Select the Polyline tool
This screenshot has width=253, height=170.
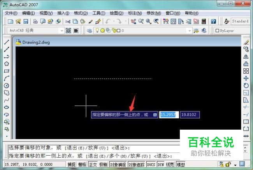pos(7,57)
